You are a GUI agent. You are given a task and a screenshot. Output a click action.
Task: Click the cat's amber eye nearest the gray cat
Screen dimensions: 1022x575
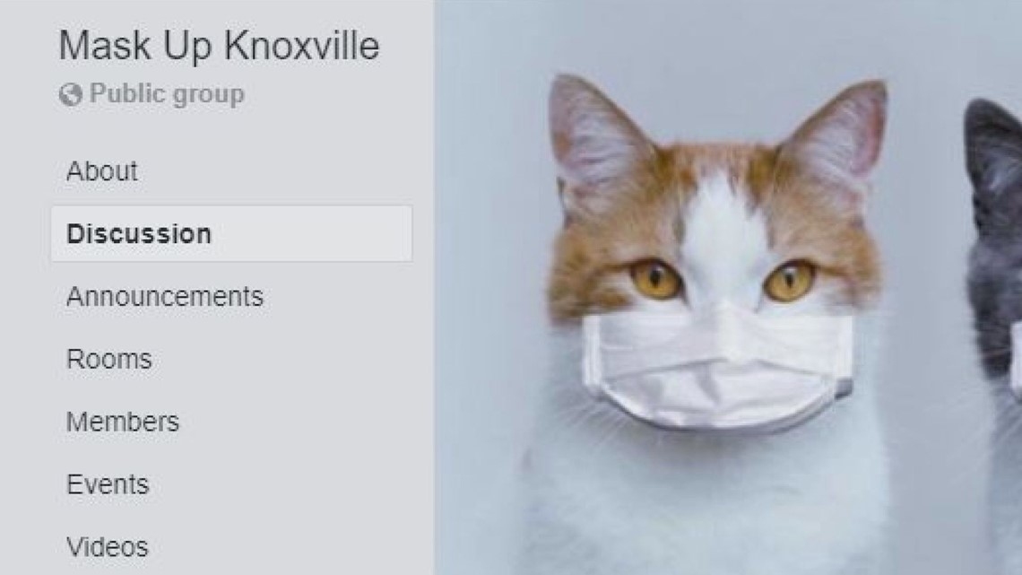(x=789, y=281)
